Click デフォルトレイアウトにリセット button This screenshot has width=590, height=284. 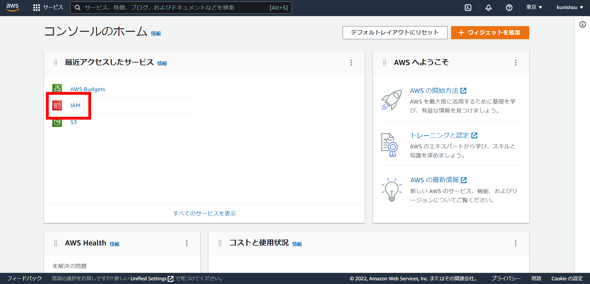pos(395,32)
